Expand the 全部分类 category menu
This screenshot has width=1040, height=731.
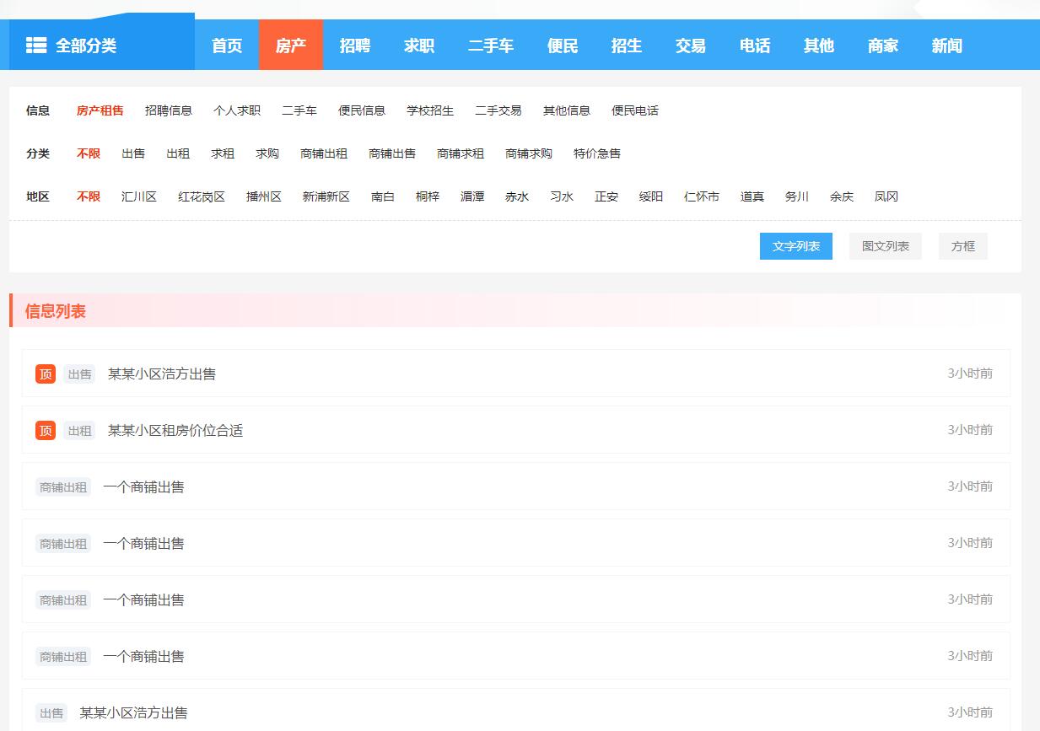pyautogui.click(x=86, y=46)
